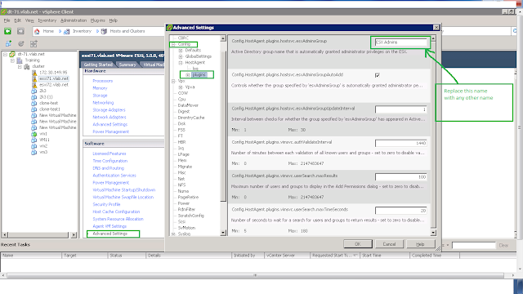Select esxi72.vlab.net host icon

(34, 85)
